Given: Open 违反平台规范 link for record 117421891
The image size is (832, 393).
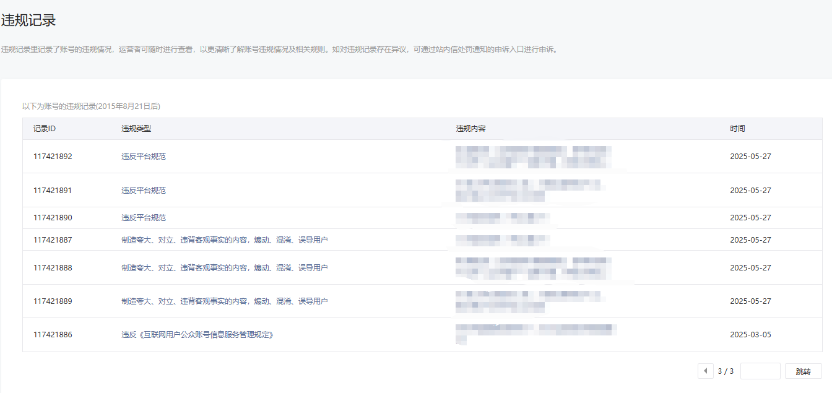Looking at the screenshot, I should (144, 191).
